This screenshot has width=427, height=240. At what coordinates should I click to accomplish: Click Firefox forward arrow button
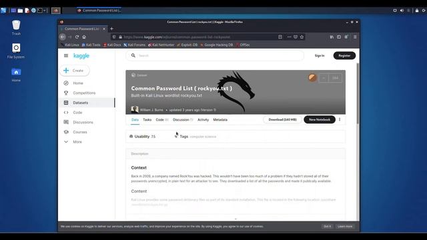(x=70, y=37)
